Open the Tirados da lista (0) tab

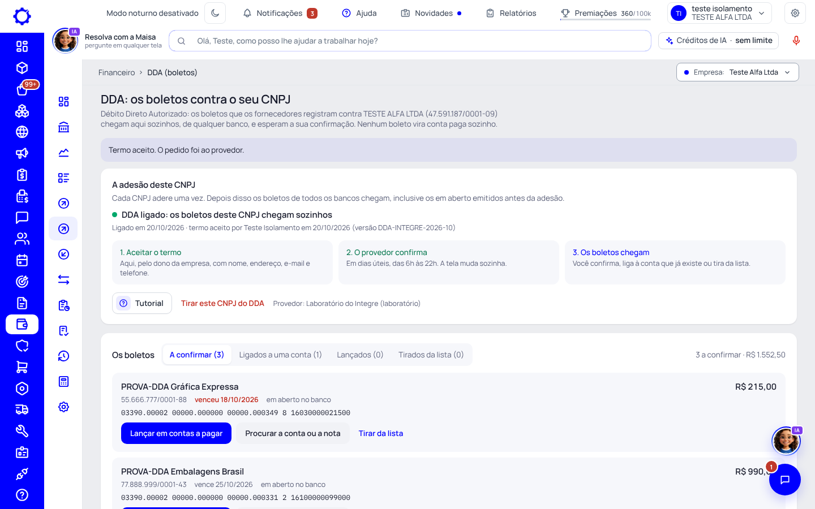pyautogui.click(x=431, y=355)
